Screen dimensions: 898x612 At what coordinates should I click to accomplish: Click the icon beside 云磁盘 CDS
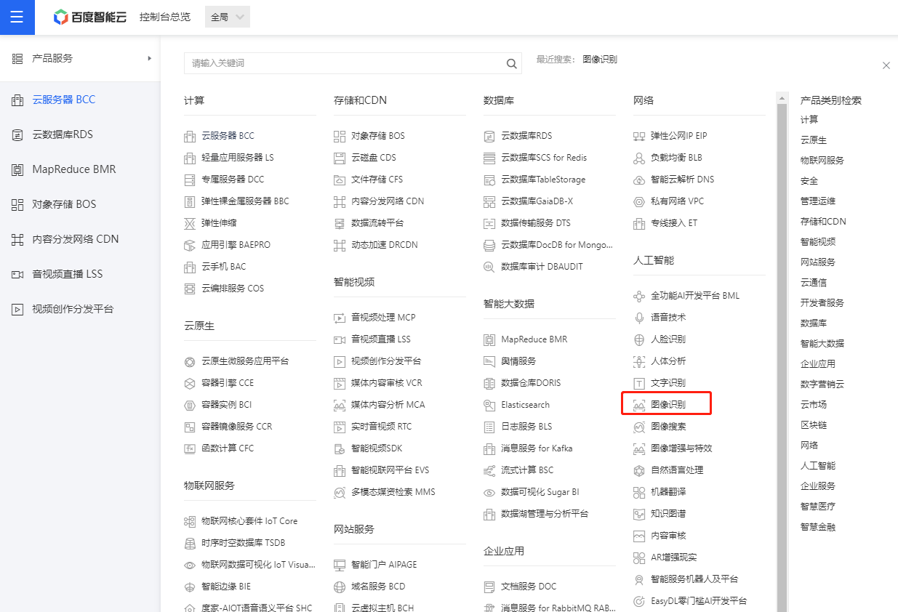340,158
